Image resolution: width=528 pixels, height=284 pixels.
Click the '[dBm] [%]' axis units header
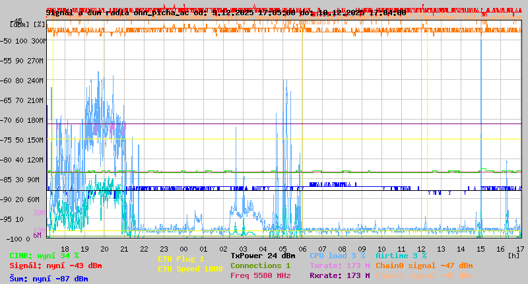point(28,24)
